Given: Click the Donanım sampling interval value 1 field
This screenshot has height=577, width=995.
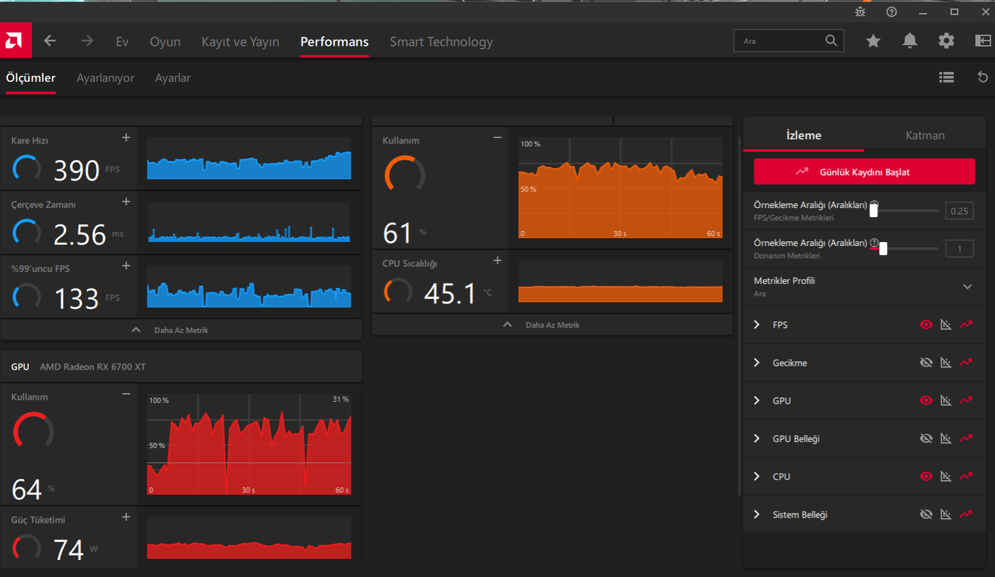Looking at the screenshot, I should click(960, 249).
